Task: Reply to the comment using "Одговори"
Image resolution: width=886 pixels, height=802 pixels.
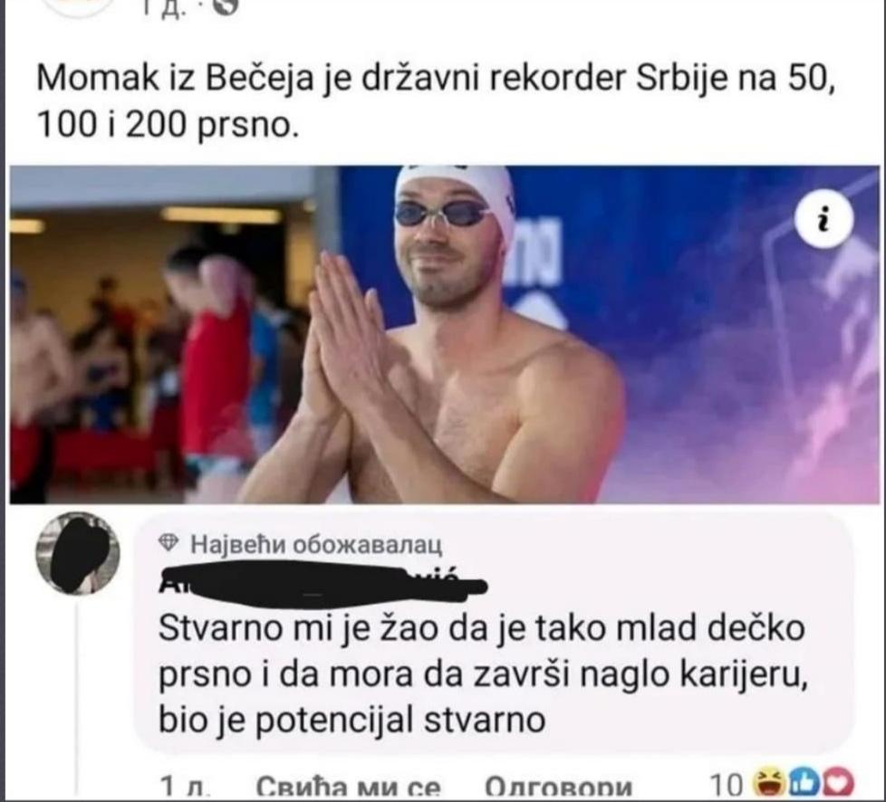Action: (558, 787)
